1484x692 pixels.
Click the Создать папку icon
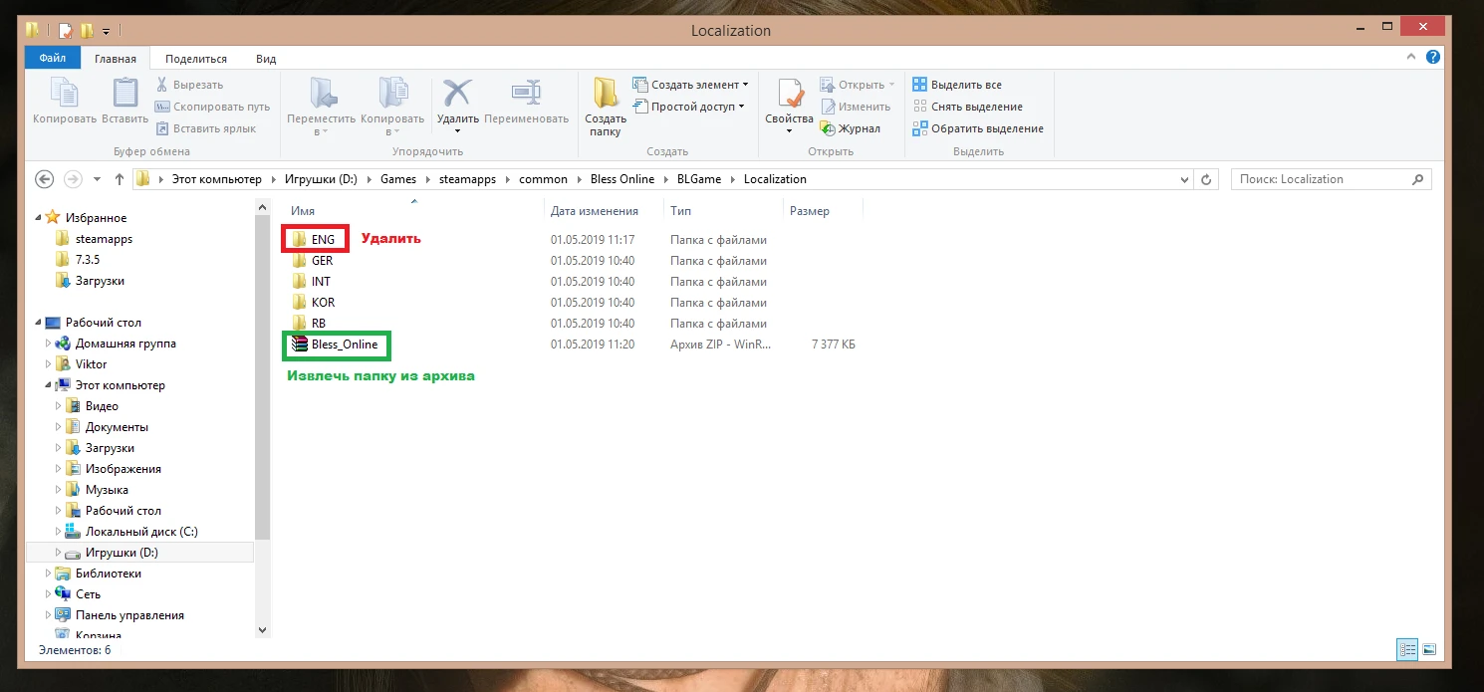point(606,93)
